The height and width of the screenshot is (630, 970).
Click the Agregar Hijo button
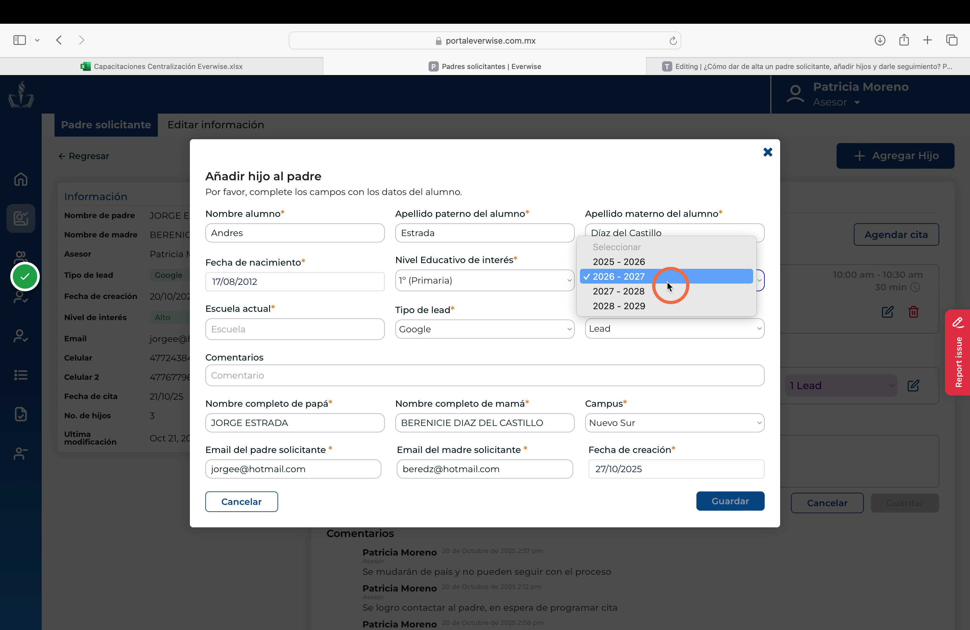pyautogui.click(x=895, y=156)
